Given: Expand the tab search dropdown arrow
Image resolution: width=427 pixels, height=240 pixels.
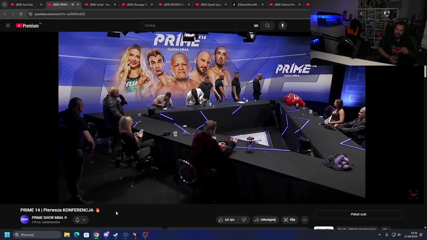Looking at the screenshot, I should (4, 5).
